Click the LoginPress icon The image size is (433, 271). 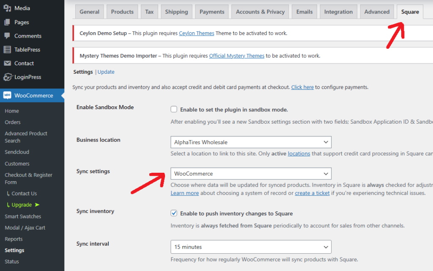pyautogui.click(x=8, y=77)
